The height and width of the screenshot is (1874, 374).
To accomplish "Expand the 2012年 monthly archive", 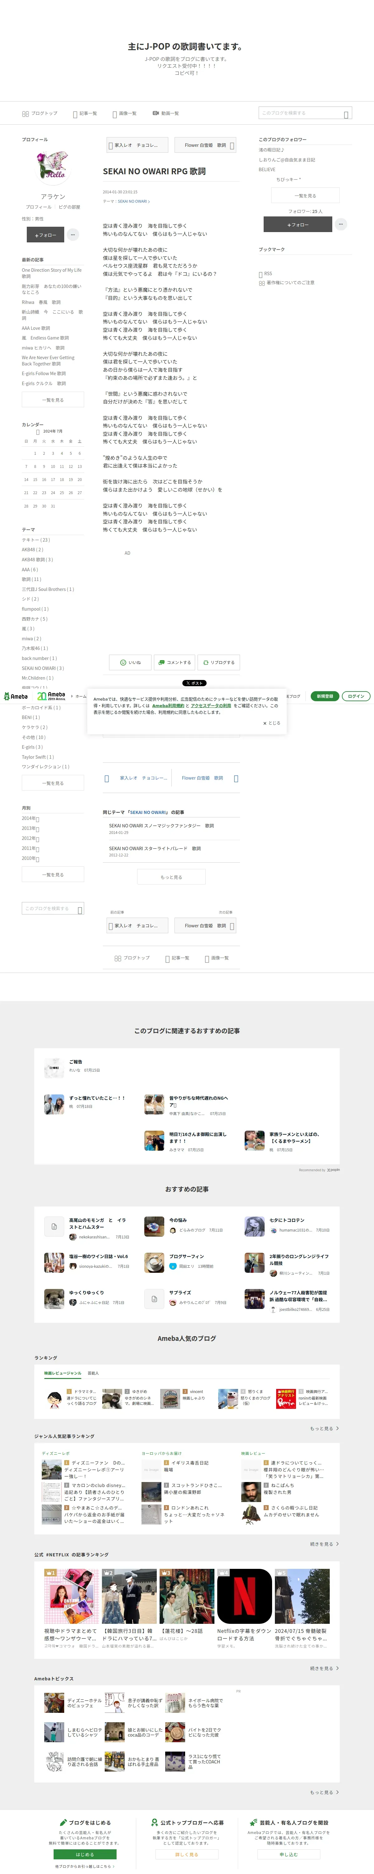I will [x=31, y=838].
